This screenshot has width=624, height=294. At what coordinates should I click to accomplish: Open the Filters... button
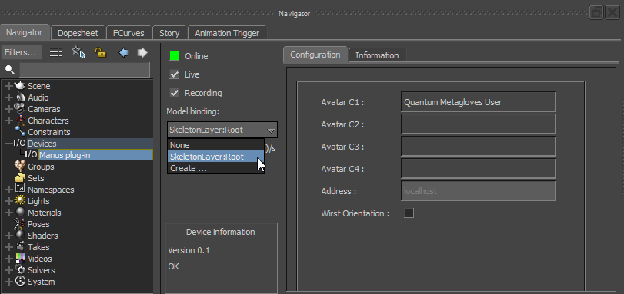21,52
